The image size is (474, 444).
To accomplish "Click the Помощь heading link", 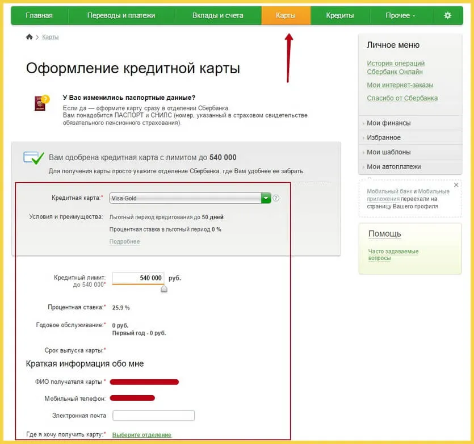I will pos(384,234).
